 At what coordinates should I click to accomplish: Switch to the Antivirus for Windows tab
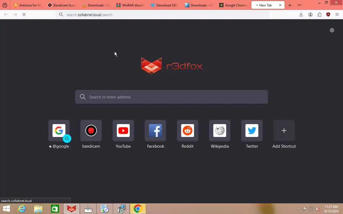click(27, 5)
